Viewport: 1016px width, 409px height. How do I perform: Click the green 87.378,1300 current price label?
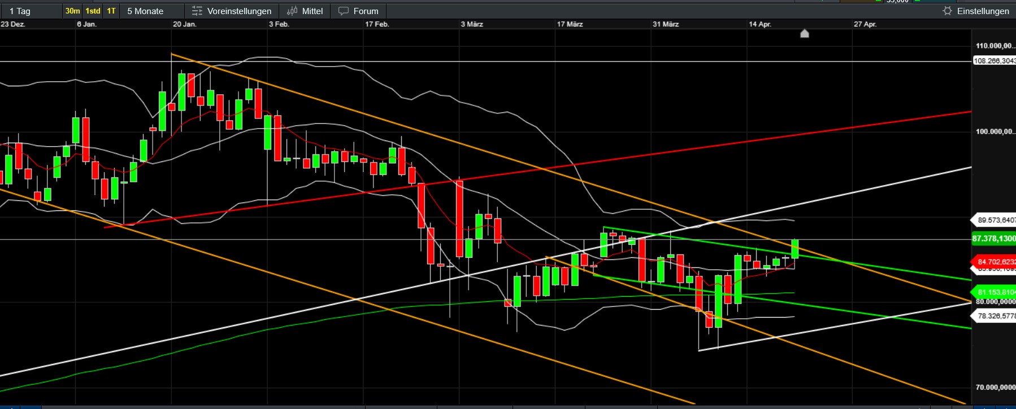tap(994, 239)
